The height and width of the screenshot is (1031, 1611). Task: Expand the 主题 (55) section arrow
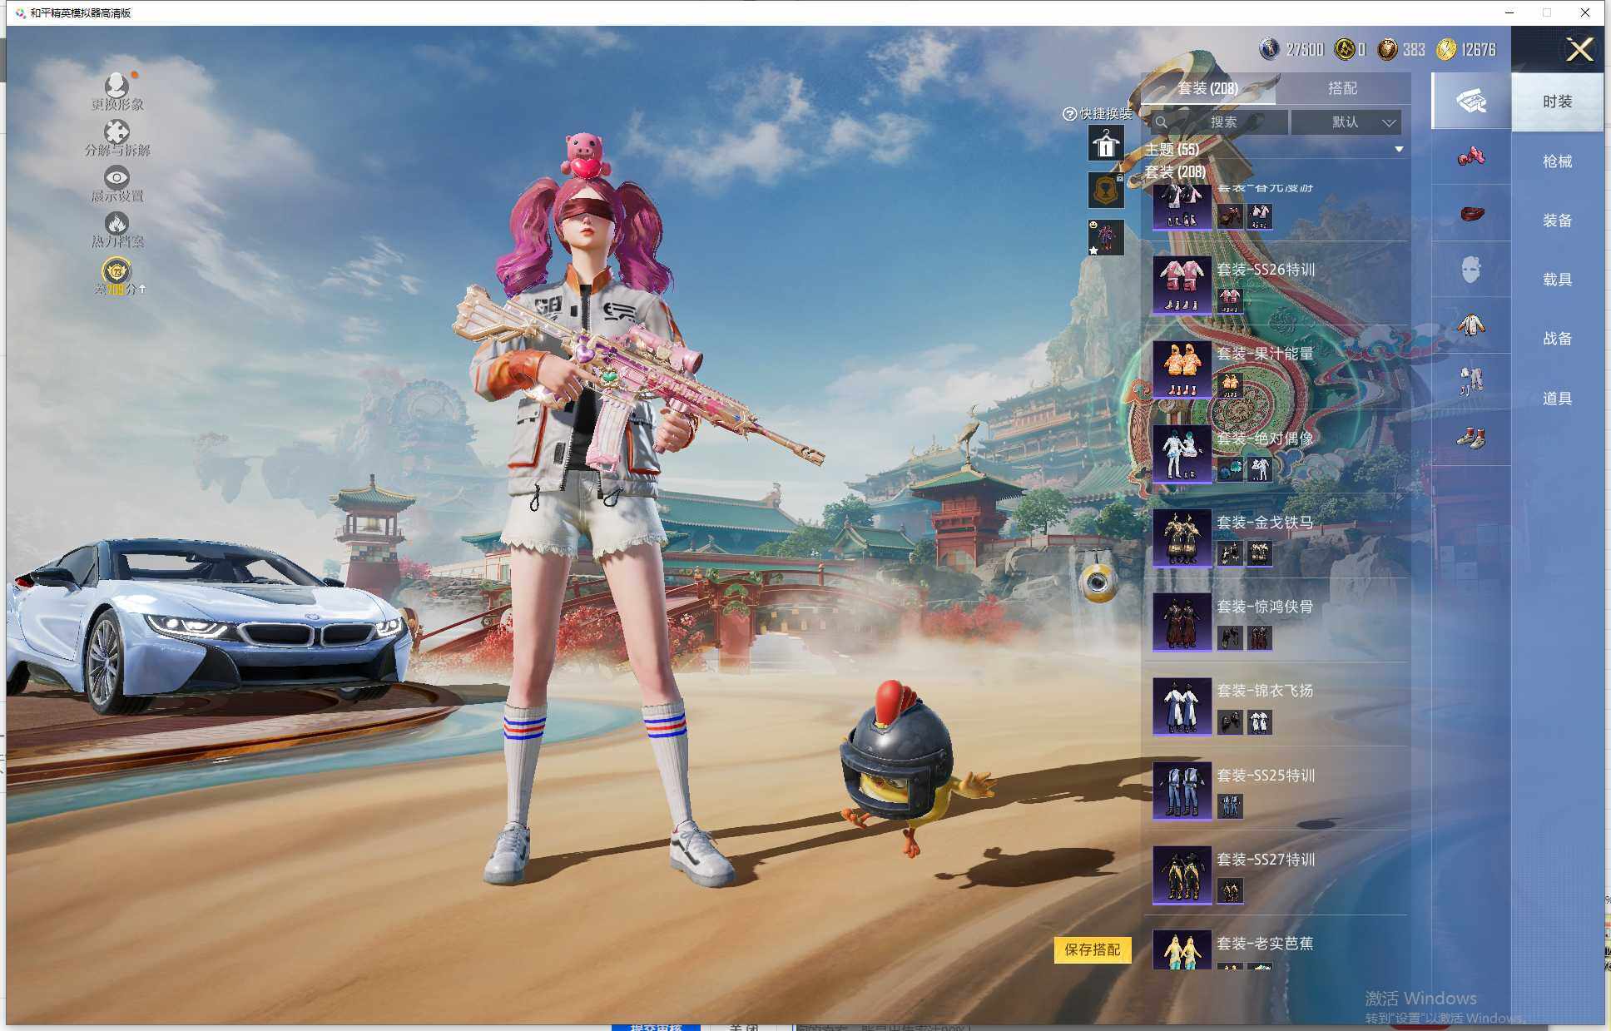[x=1398, y=150]
